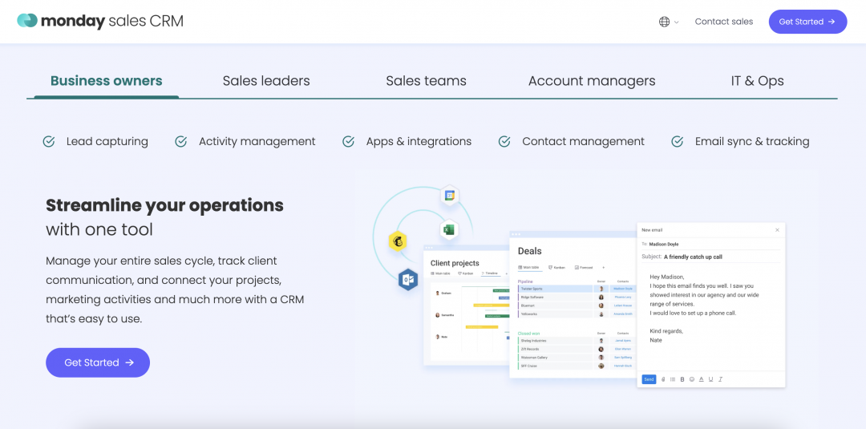
Task: Click the email Subject field
Action: point(711,257)
